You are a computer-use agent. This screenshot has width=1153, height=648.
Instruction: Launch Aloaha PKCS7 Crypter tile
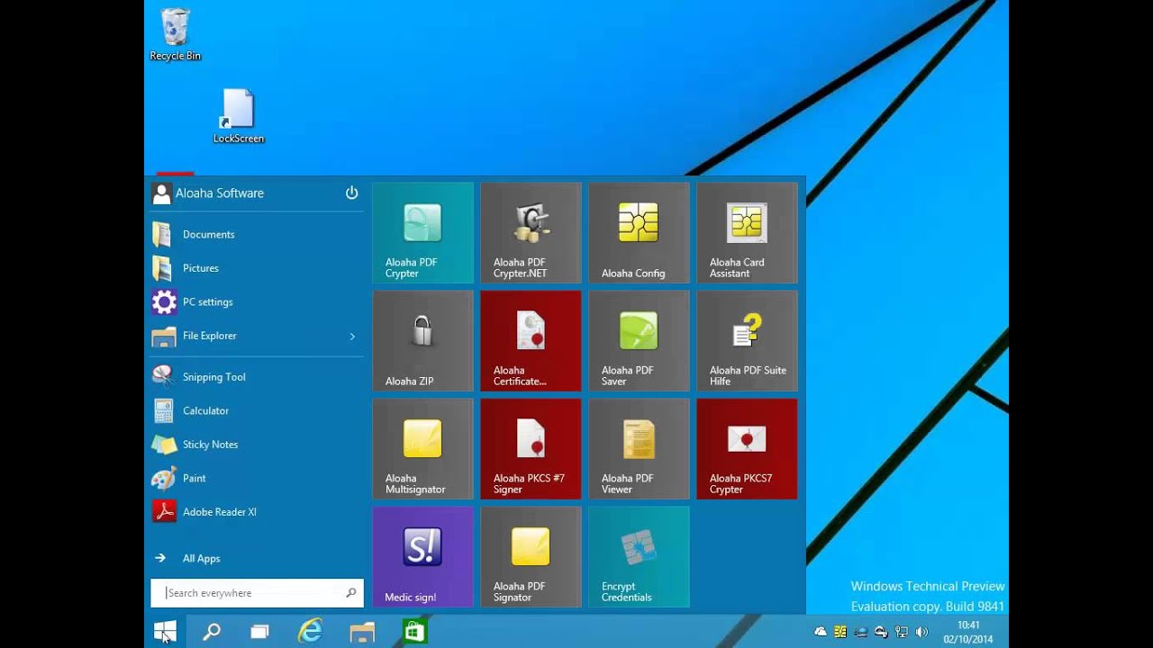[x=747, y=449]
